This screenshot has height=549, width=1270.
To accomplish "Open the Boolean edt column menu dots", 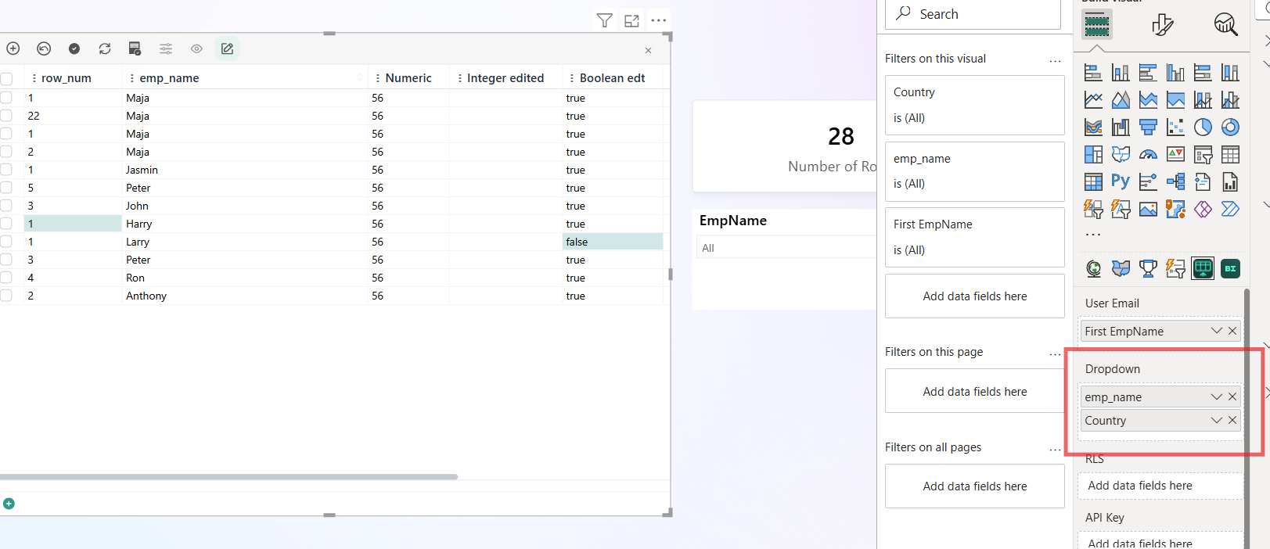I will coord(572,78).
